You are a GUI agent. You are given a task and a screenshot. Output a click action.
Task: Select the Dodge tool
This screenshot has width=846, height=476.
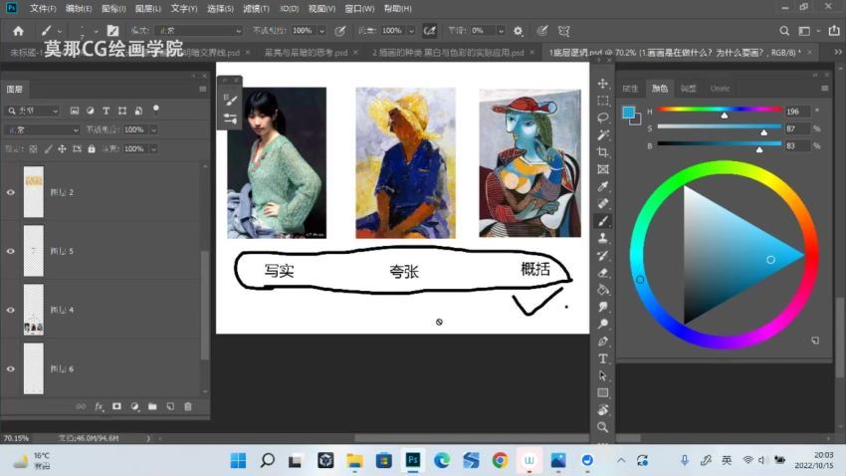(x=603, y=324)
